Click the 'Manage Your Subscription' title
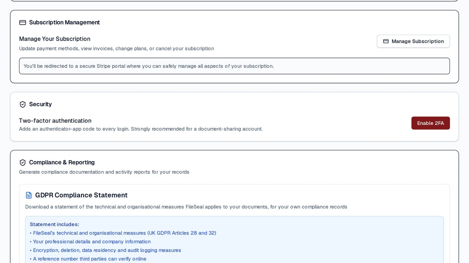Viewport: 469px width, 263px height. pyautogui.click(x=55, y=39)
